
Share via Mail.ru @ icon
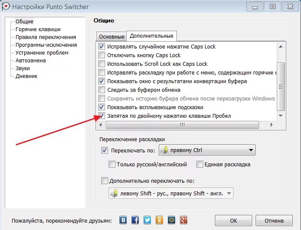click(171, 220)
